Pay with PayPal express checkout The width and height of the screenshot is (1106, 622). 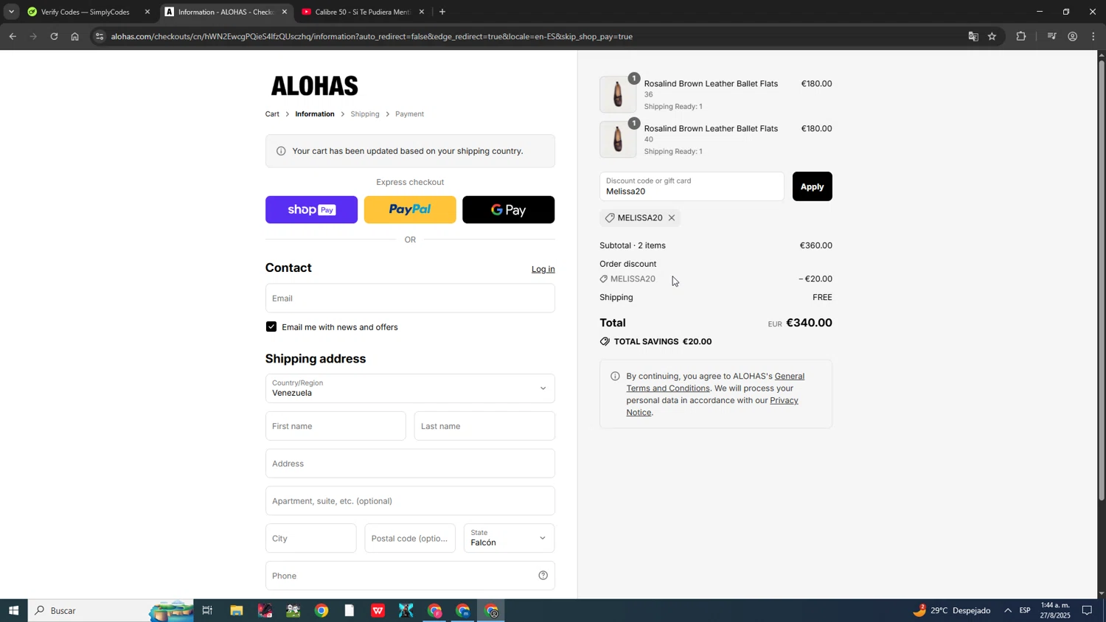[410, 210]
